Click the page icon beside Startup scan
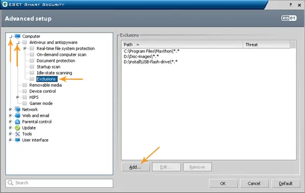This screenshot has width=305, height=193. pyautogui.click(x=32, y=67)
